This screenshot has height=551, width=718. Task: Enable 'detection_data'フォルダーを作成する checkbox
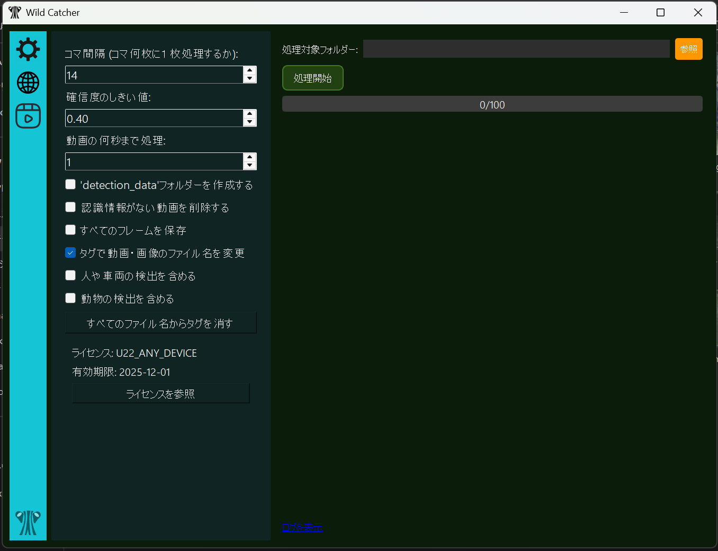point(70,184)
